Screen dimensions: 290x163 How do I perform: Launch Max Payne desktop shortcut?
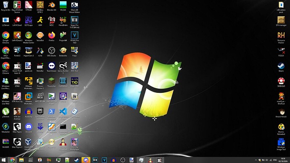pos(17,128)
